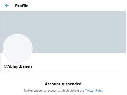
Task: Click the Profile page title
Action: [22, 6]
